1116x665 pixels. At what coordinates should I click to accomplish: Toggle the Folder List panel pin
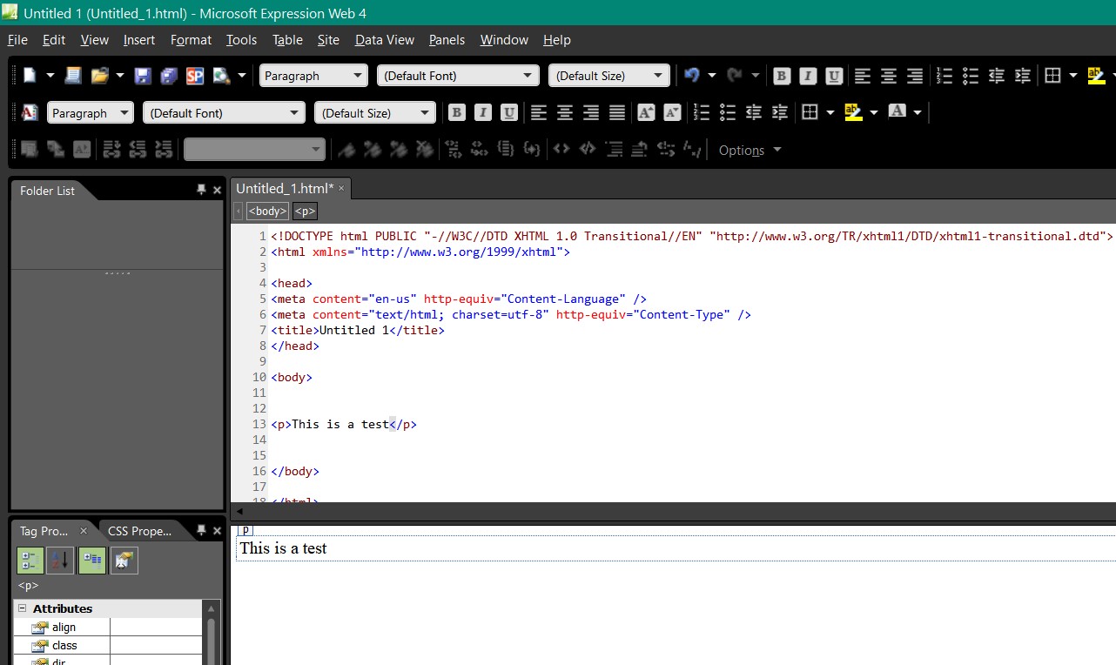[201, 190]
